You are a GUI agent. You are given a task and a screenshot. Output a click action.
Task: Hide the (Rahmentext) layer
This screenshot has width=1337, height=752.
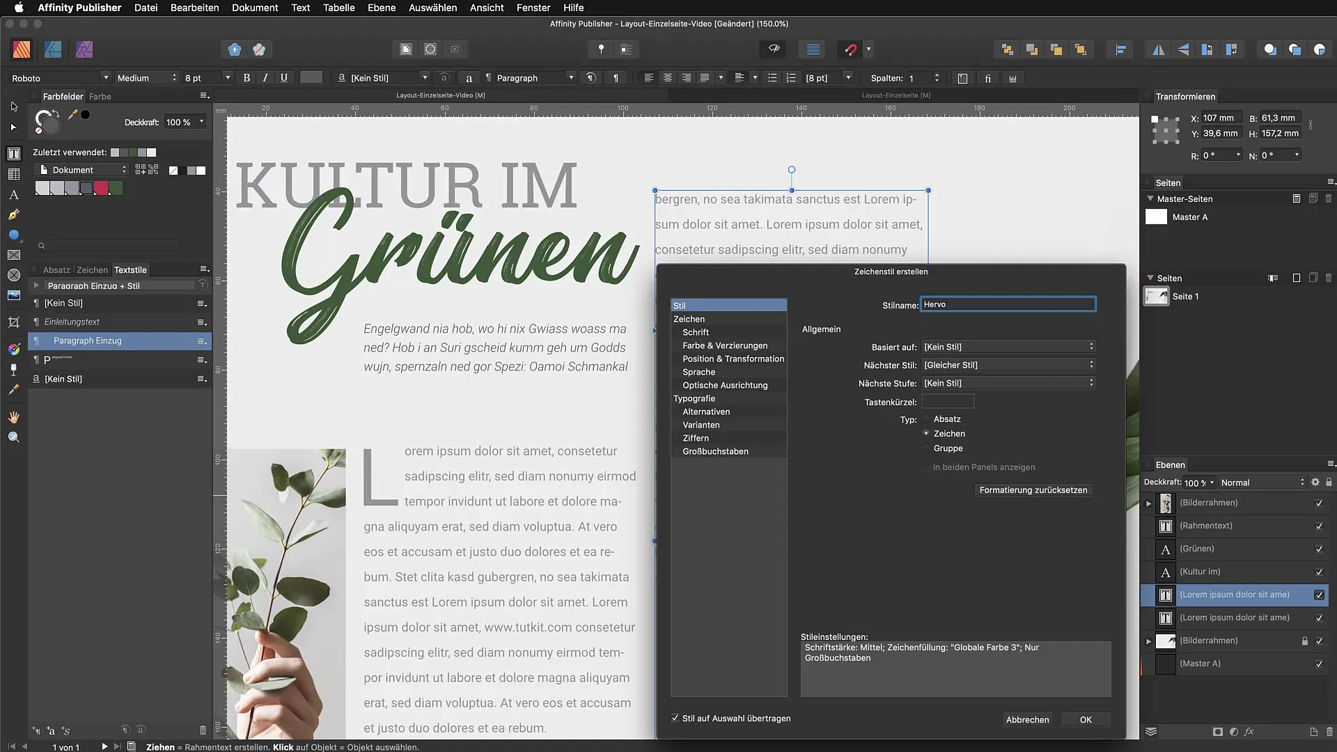point(1319,526)
